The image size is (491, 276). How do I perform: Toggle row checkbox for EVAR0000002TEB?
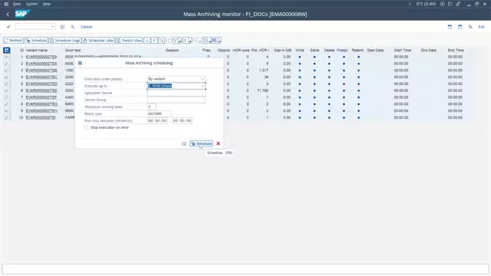[x=6, y=71]
